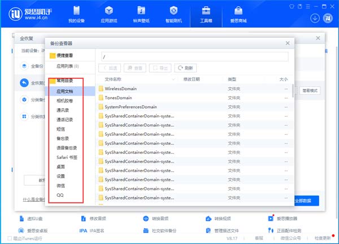Open the 管理描述文件 tool

[x=222, y=230]
